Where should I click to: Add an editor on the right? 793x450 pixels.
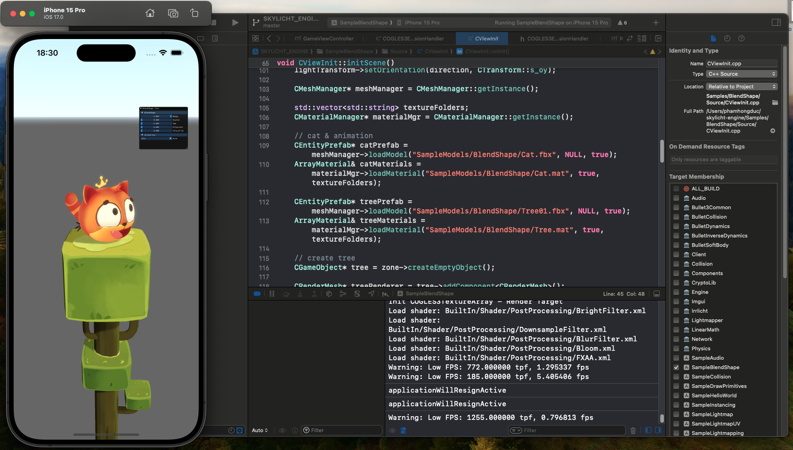(x=658, y=39)
